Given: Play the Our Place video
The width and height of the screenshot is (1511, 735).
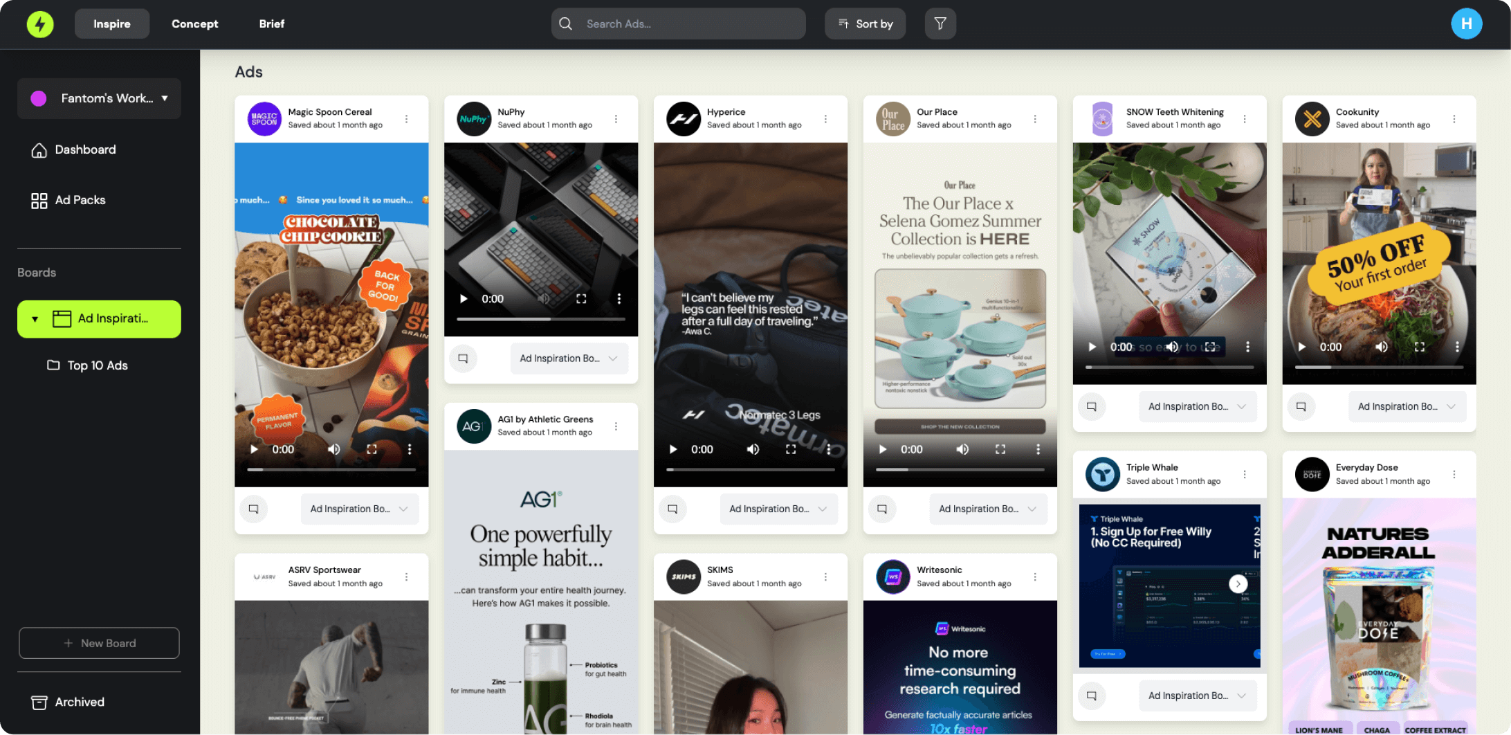Looking at the screenshot, I should pos(883,450).
